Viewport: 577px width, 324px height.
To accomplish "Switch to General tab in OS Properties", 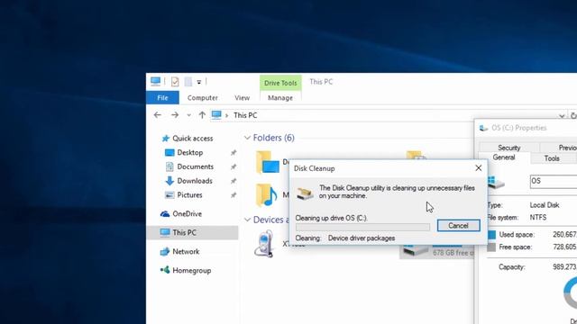I will click(x=504, y=157).
